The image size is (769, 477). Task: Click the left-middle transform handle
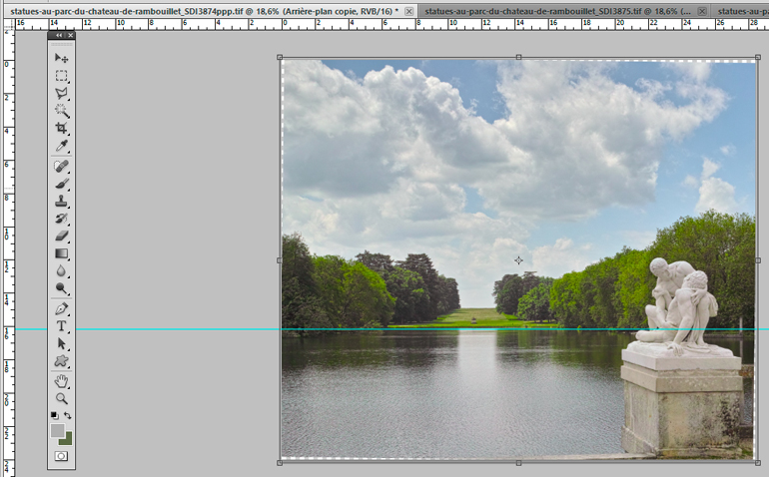click(x=280, y=260)
